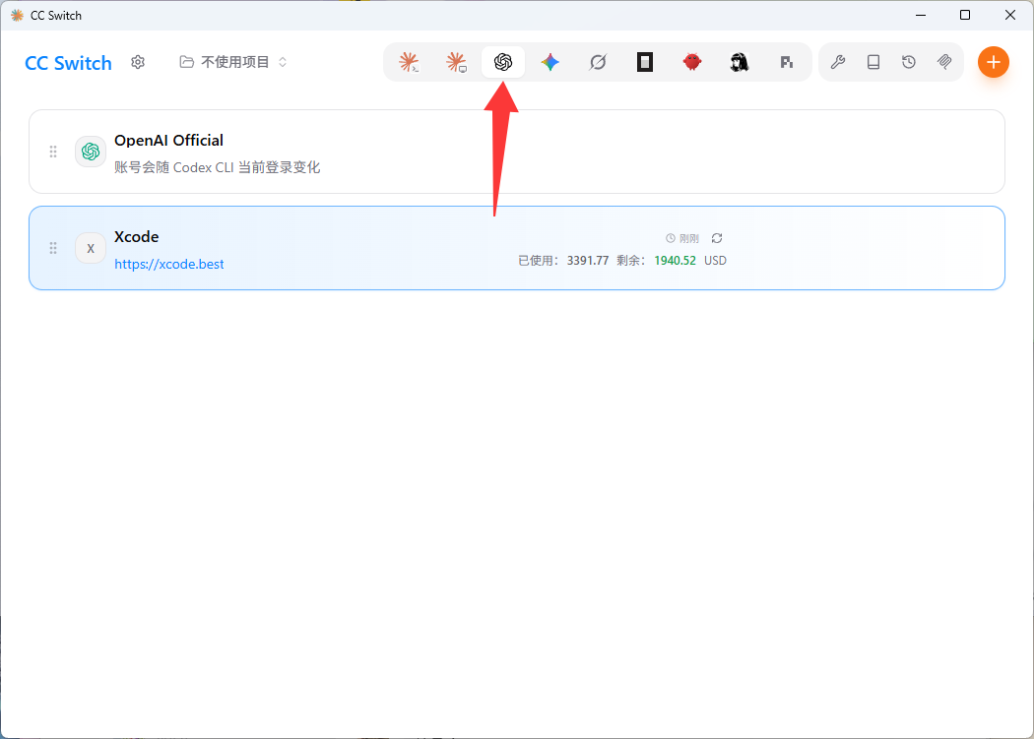Viewport: 1034px width, 739px height.
Task: Select the Gemini sparkle app tab
Action: pos(549,63)
